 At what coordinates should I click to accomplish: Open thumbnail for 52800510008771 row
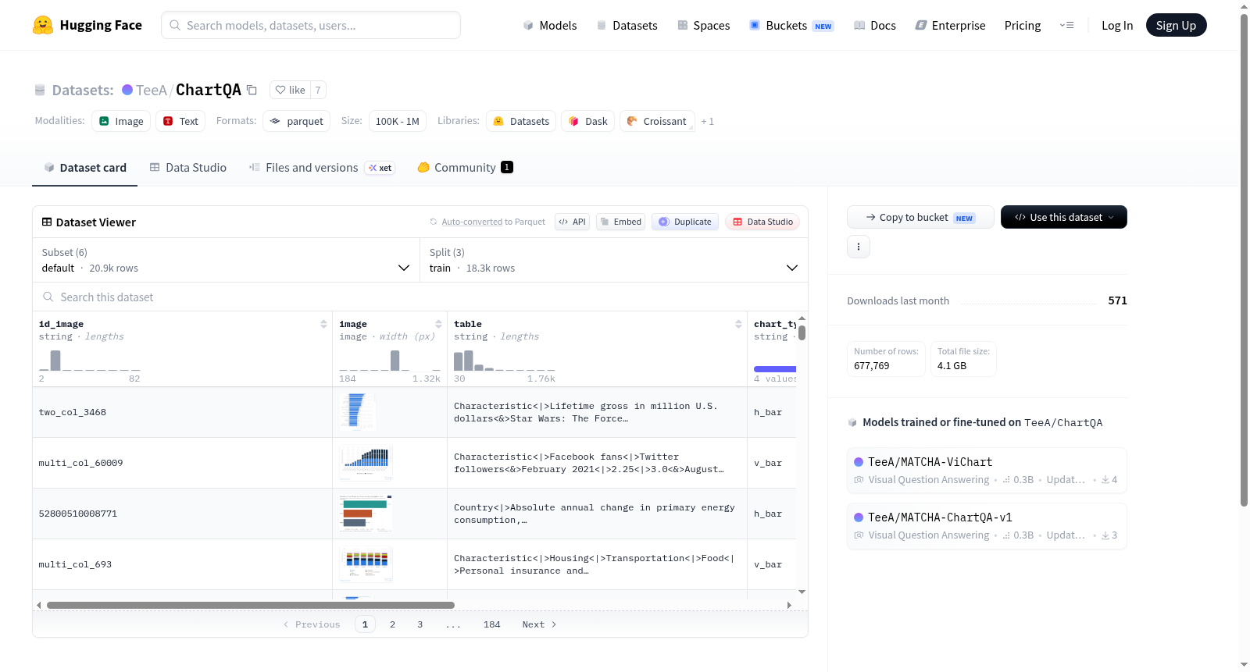366,513
